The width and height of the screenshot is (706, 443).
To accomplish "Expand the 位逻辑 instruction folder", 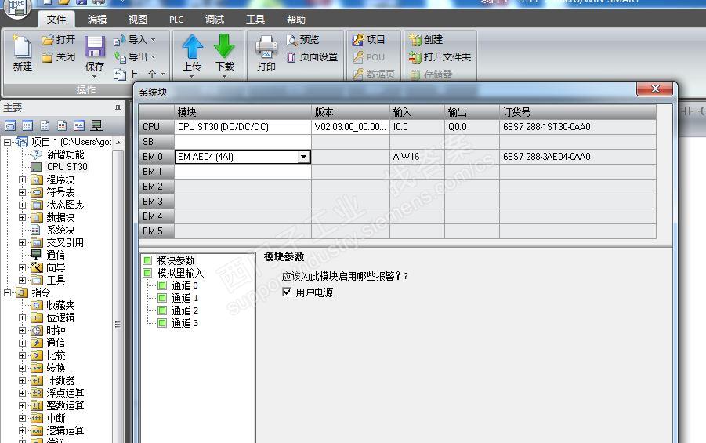I will (x=22, y=318).
